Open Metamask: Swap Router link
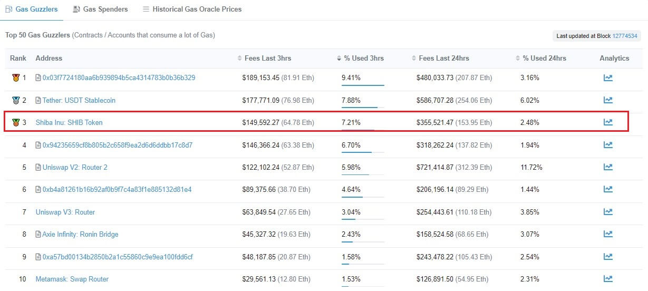Image resolution: width=648 pixels, height=291 pixels. [72, 279]
